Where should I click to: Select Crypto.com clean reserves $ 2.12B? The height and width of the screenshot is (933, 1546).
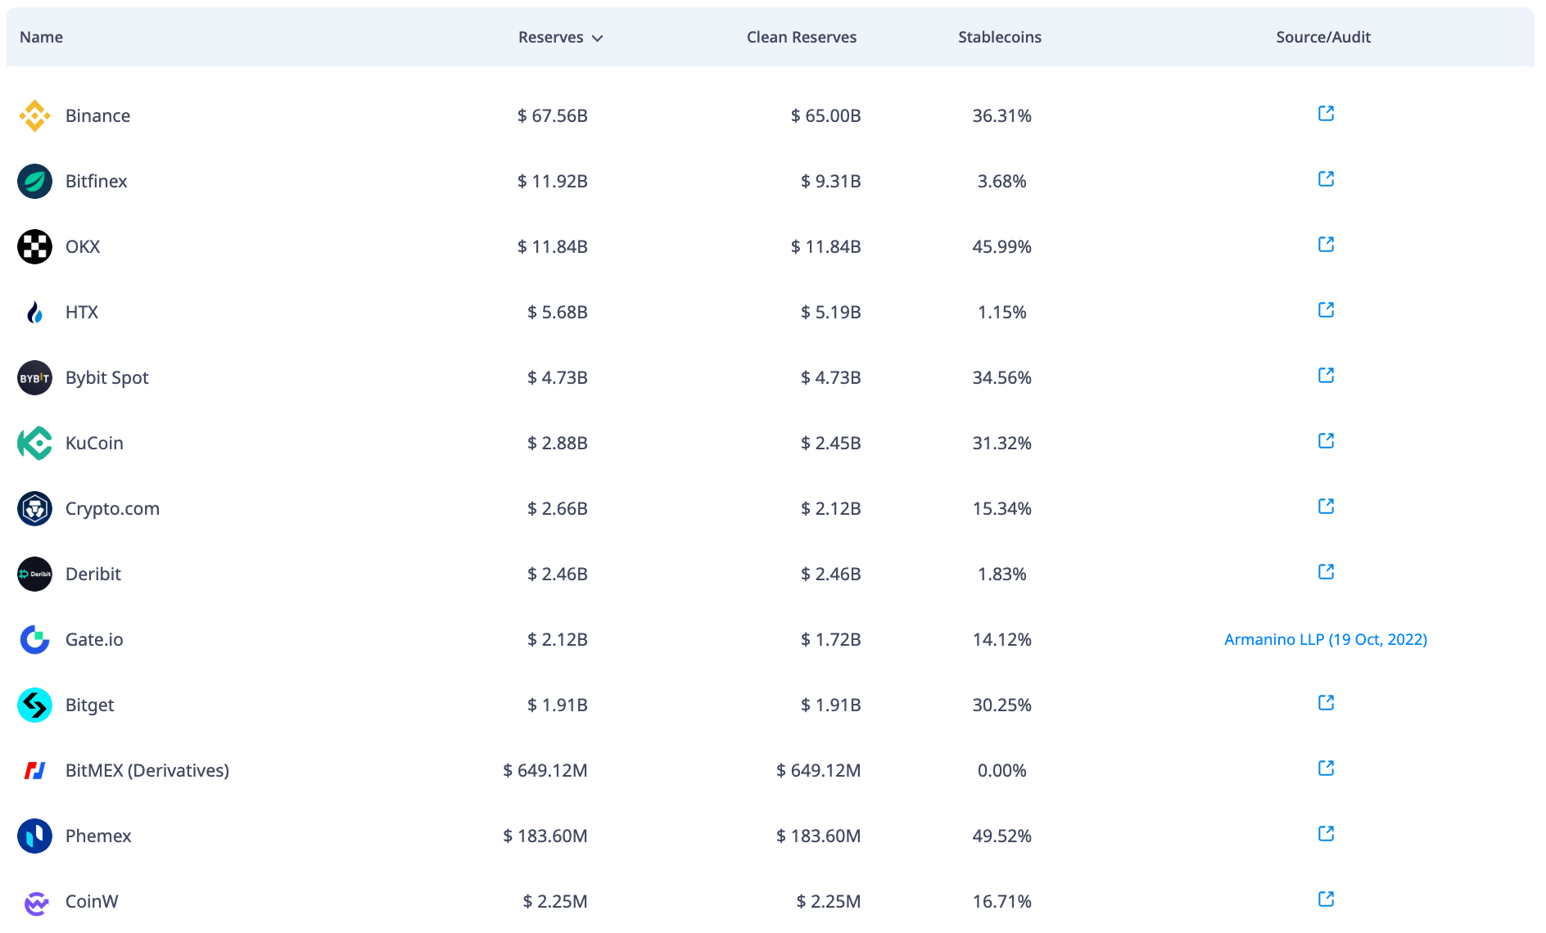click(830, 508)
